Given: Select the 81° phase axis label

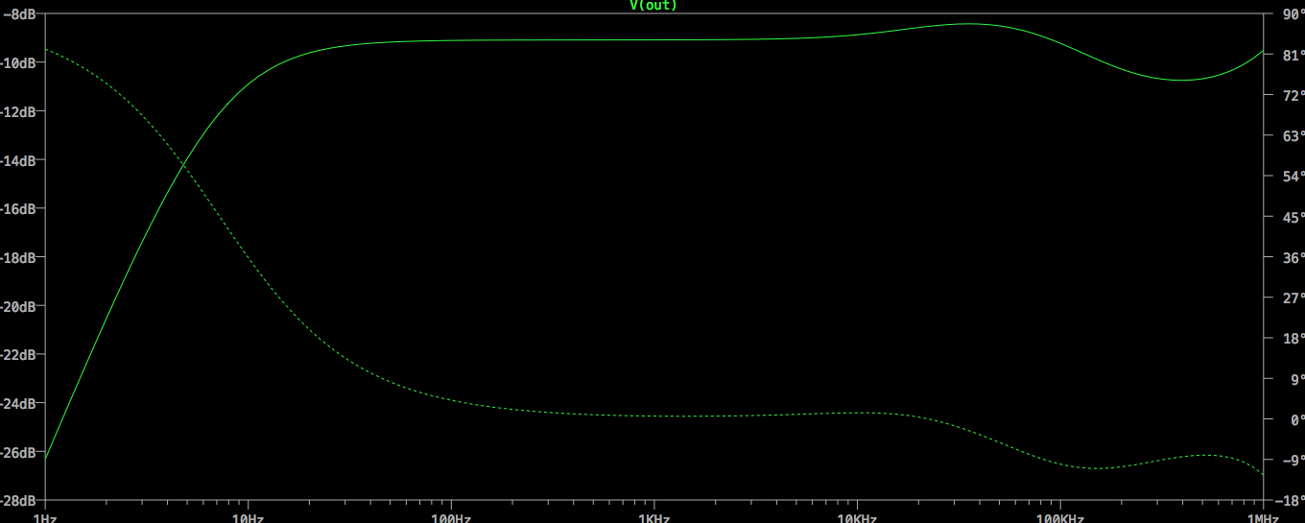Looking at the screenshot, I should tap(1293, 55).
